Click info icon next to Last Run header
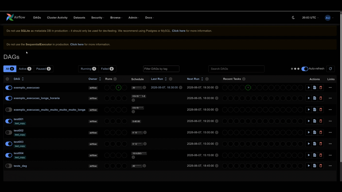This screenshot has height=192, width=342. point(170,79)
